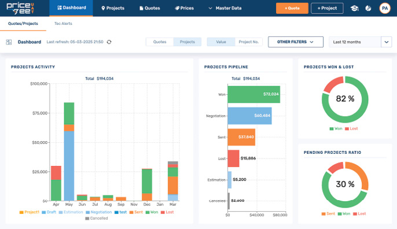The width and height of the screenshot is (397, 229).
Task: Switch to the Quotes/Projects tab
Action: pos(23,24)
